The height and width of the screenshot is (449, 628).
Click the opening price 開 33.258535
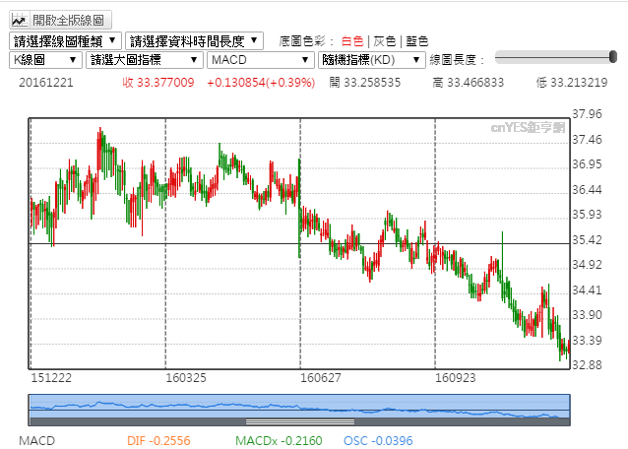tap(365, 83)
